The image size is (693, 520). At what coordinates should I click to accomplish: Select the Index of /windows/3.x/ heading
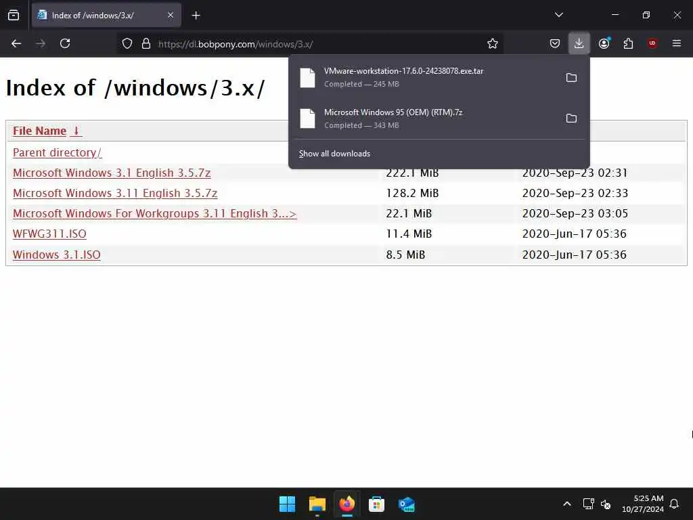pos(135,88)
